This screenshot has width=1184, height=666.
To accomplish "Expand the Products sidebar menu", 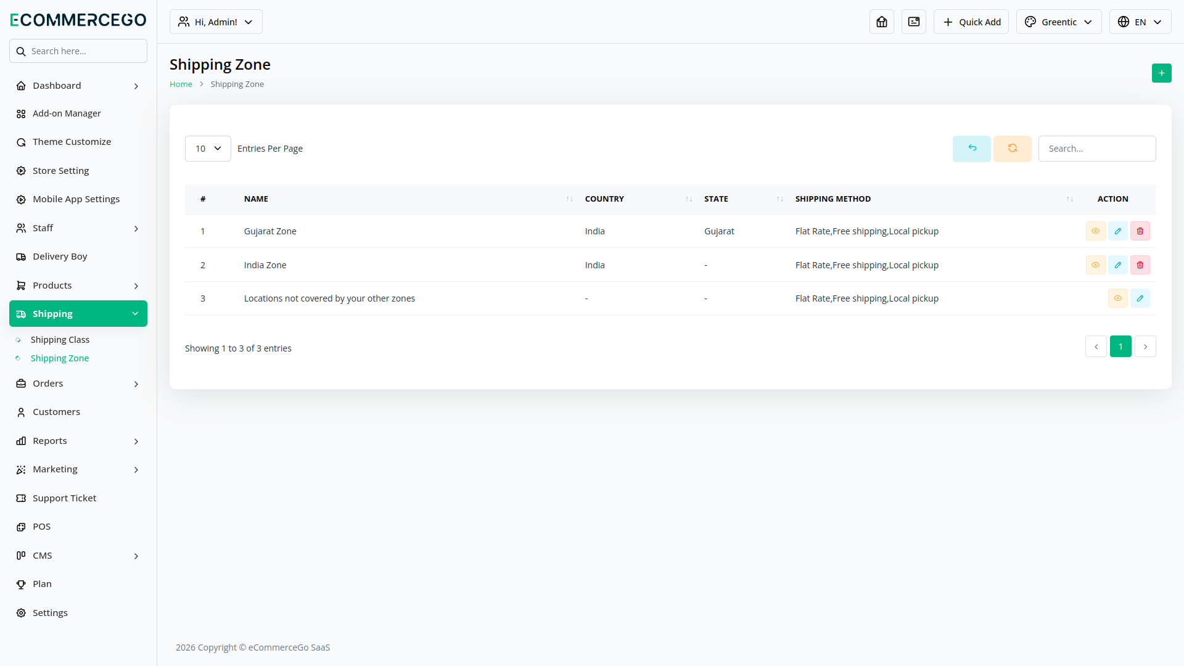I will click(x=78, y=286).
